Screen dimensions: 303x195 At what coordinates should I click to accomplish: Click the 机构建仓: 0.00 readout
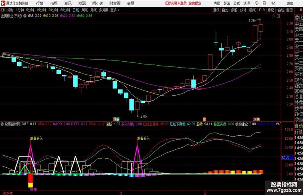tap(246, 124)
